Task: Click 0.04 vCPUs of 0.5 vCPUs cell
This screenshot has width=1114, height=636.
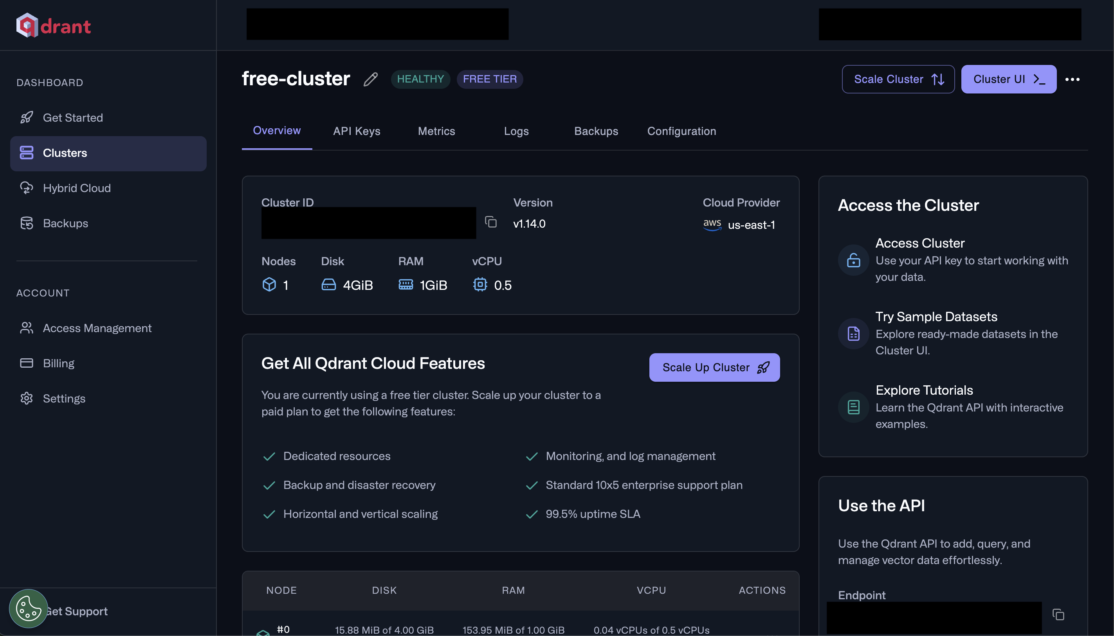Action: (651, 630)
